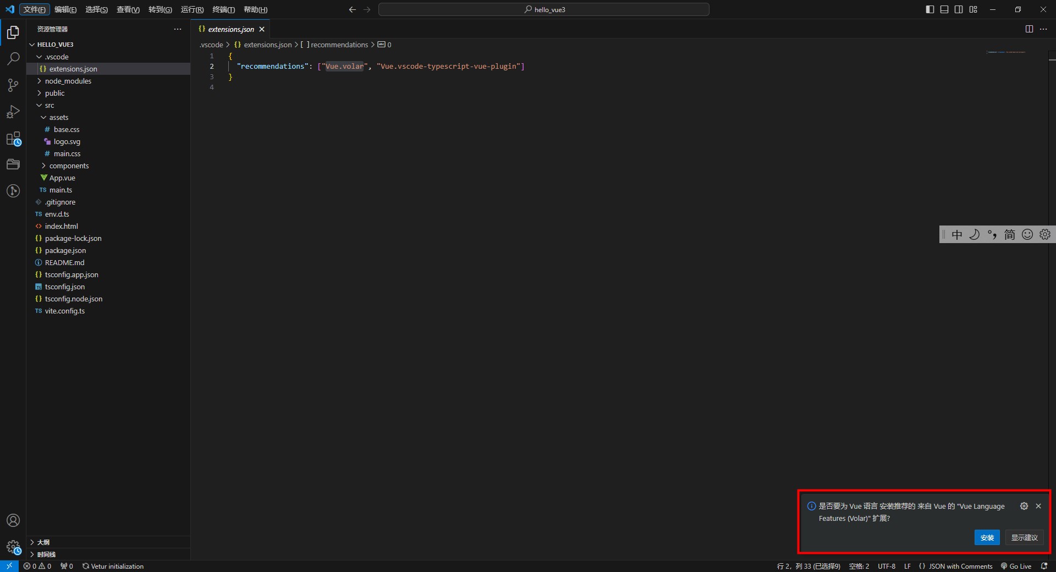The image size is (1056, 572).
Task: Click the hello_vue3 command center search box
Action: [x=543, y=9]
